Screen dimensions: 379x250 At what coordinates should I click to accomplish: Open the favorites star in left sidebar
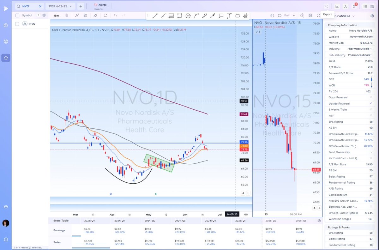pyautogui.click(x=6, y=58)
